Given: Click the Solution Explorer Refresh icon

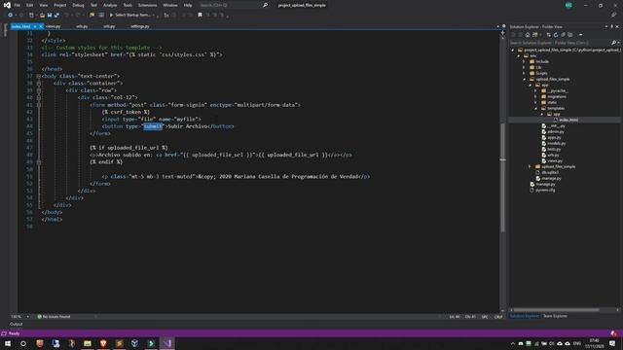Looking at the screenshot, I should (556, 35).
